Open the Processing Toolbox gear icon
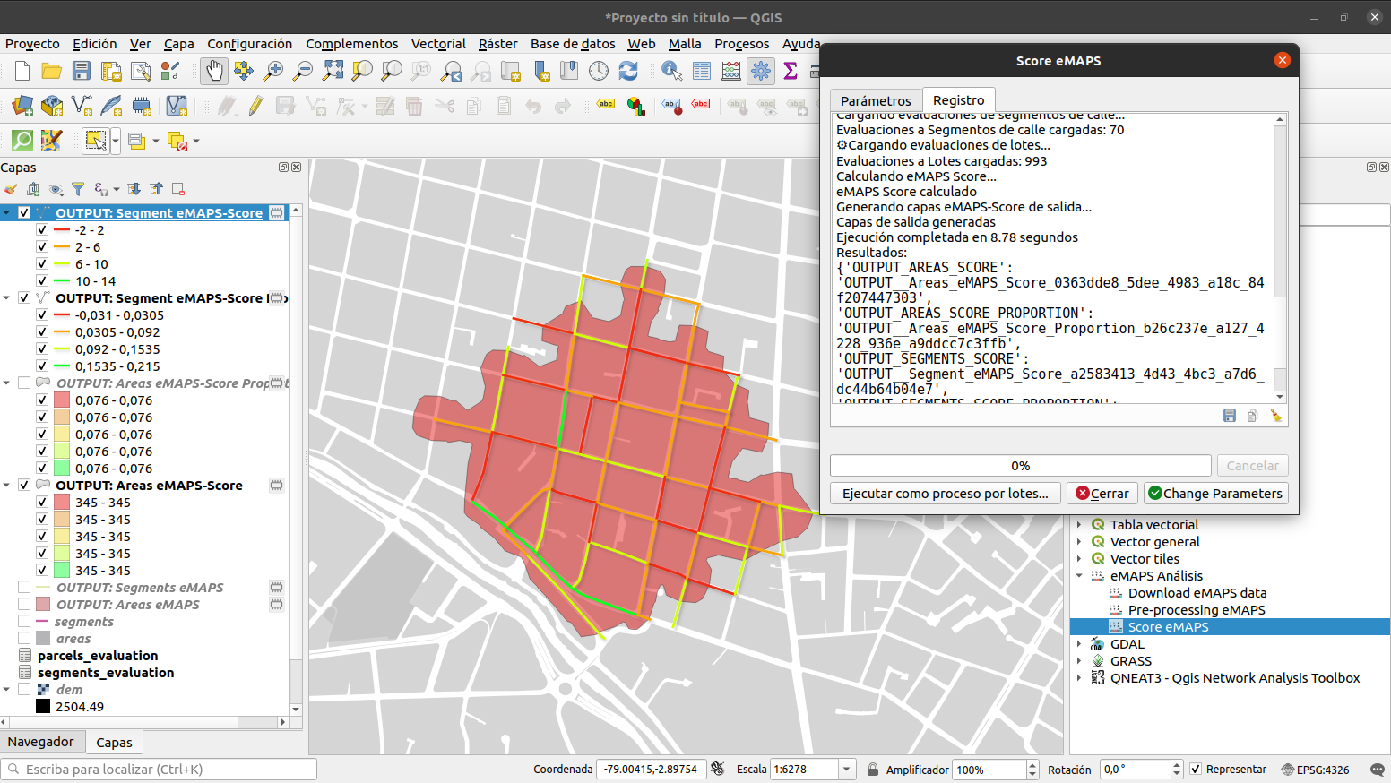Viewport: 1391px width, 783px height. pos(761,71)
